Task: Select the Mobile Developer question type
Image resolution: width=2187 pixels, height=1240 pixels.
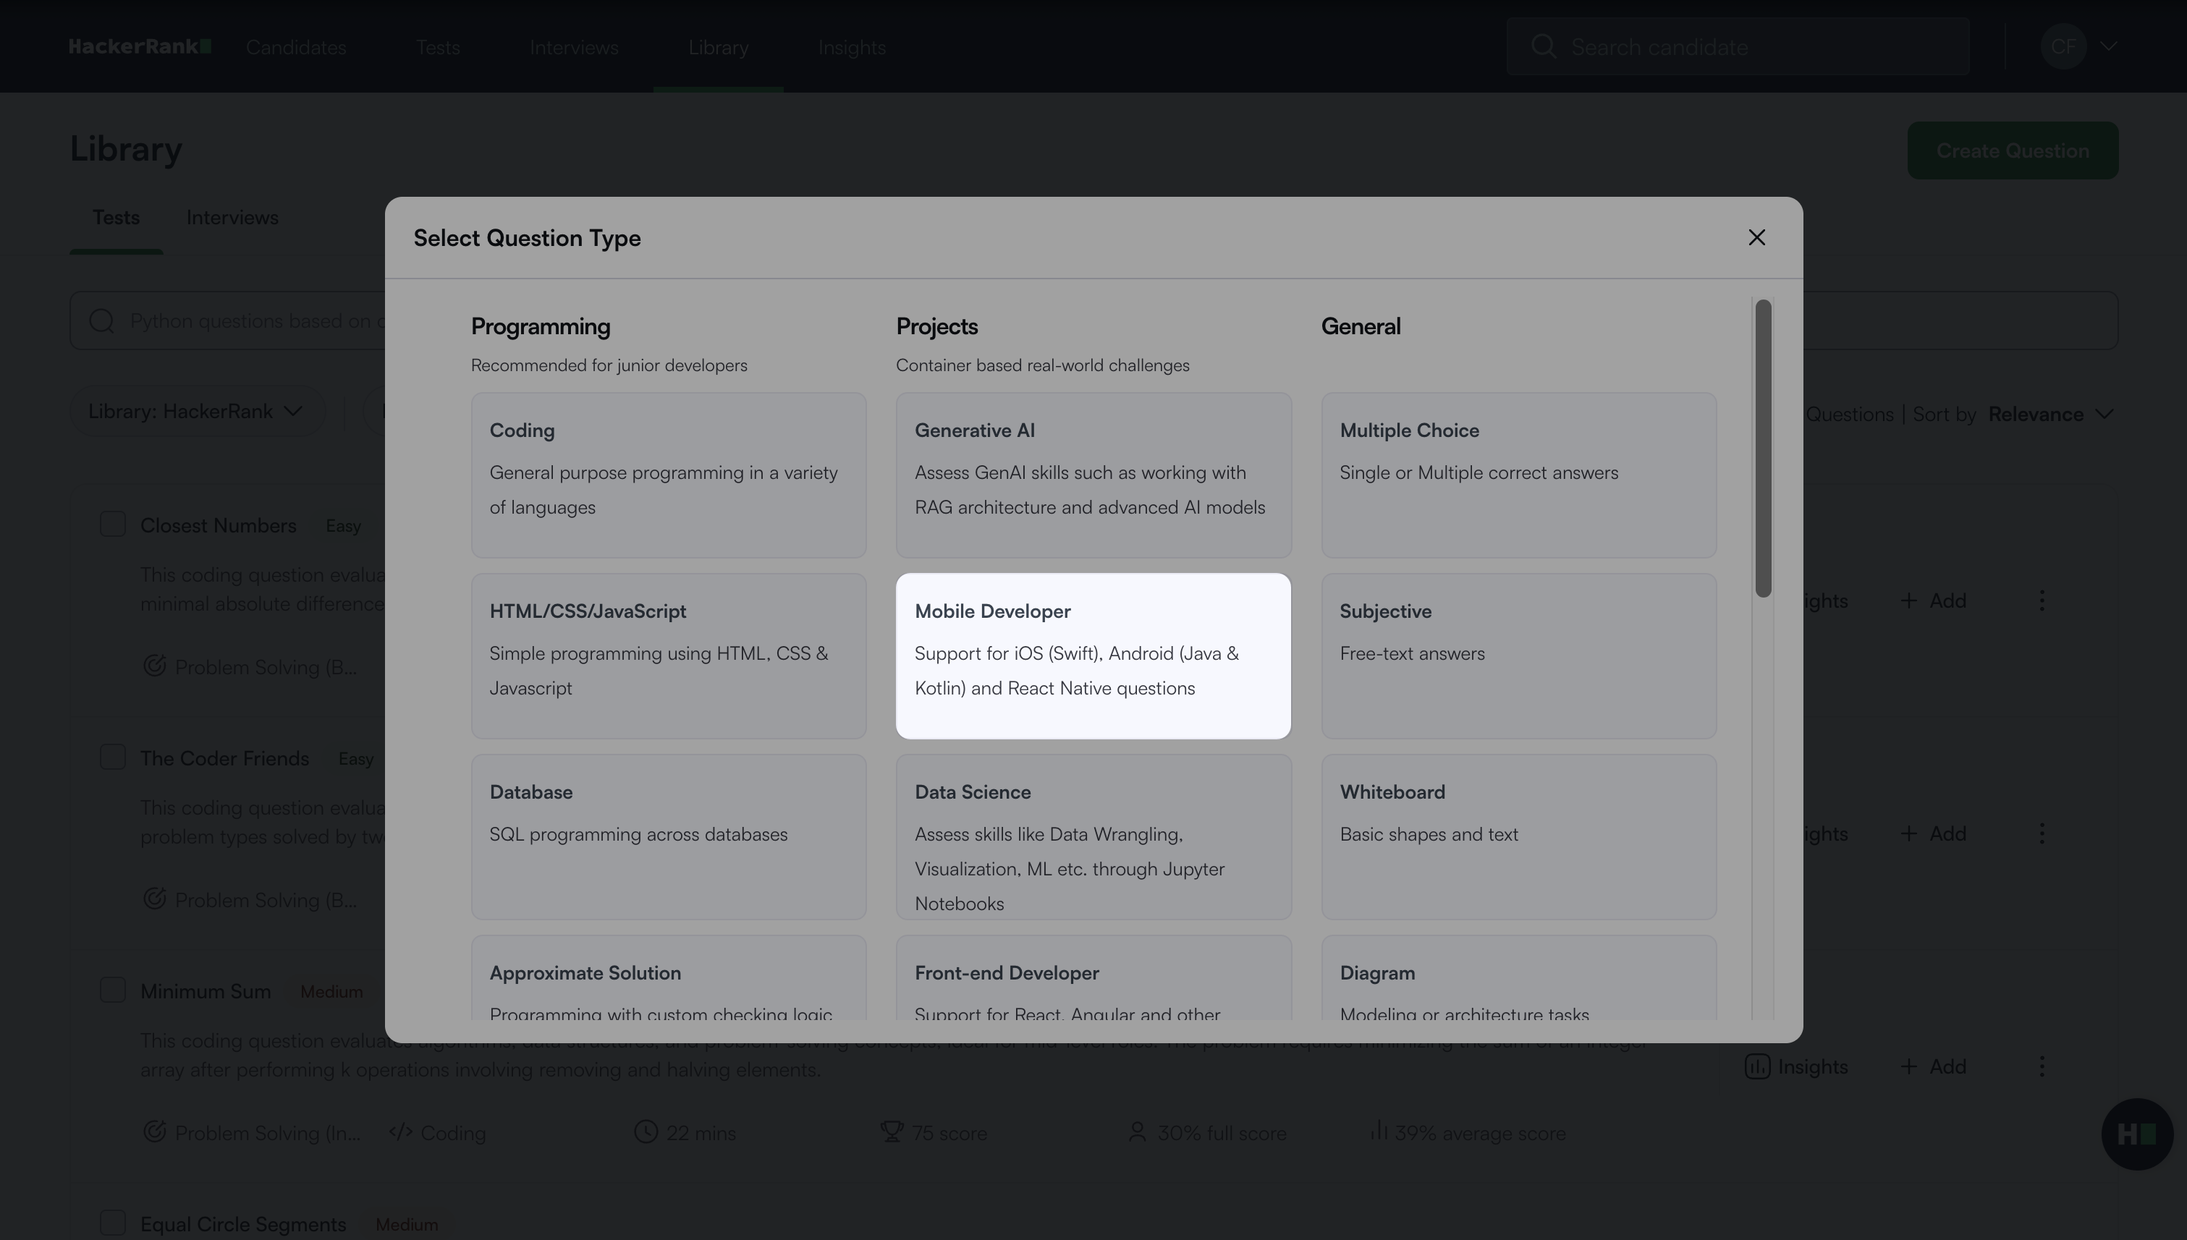Action: pos(1093,655)
